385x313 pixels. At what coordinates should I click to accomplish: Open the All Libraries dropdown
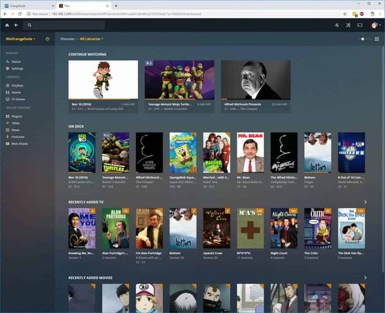(x=91, y=39)
